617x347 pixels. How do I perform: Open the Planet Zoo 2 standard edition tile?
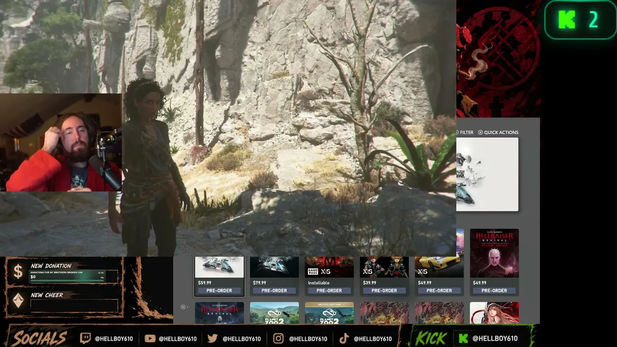274,313
